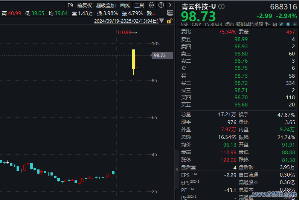The height and width of the screenshot is (200, 299).
Task: Click 跌停 price 81.38
Action: 288,160
